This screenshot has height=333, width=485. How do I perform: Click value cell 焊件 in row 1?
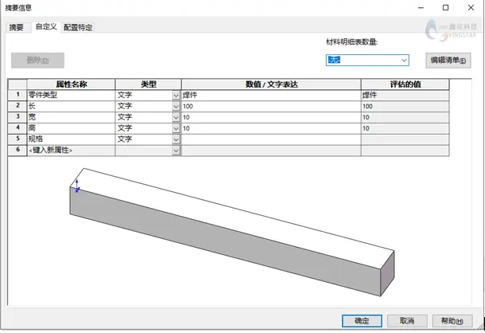tap(271, 95)
